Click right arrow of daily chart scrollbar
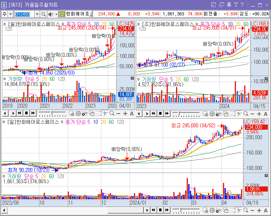The image size is (271, 216). coord(147,210)
